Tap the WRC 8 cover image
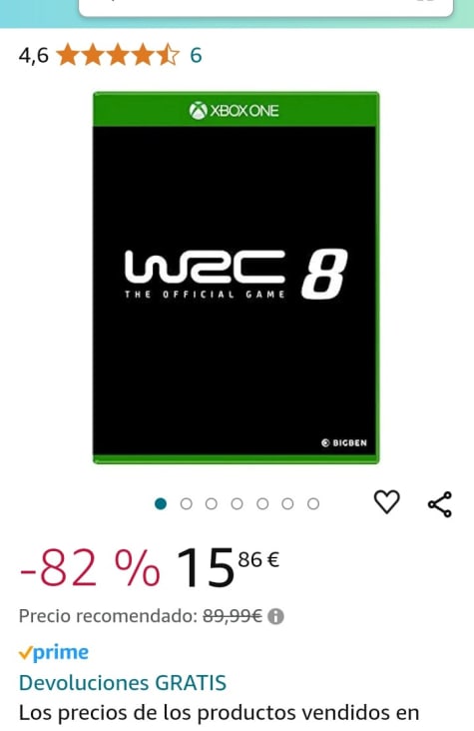The image size is (474, 731). [237, 278]
